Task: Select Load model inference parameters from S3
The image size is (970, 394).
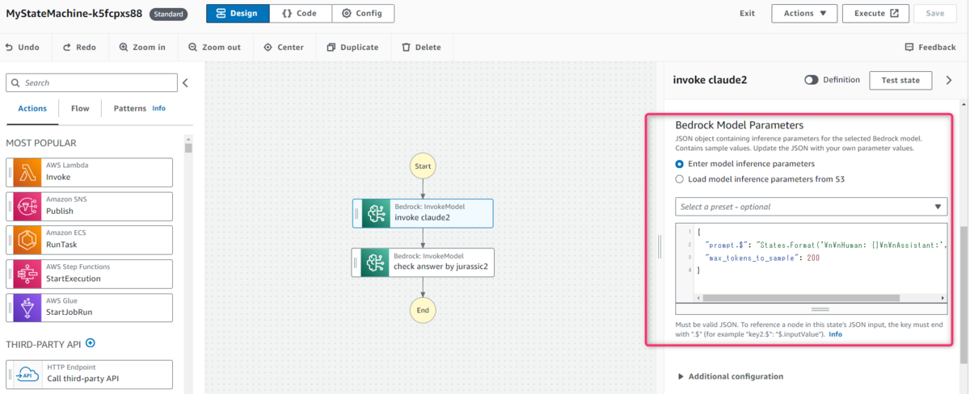Action: point(680,179)
